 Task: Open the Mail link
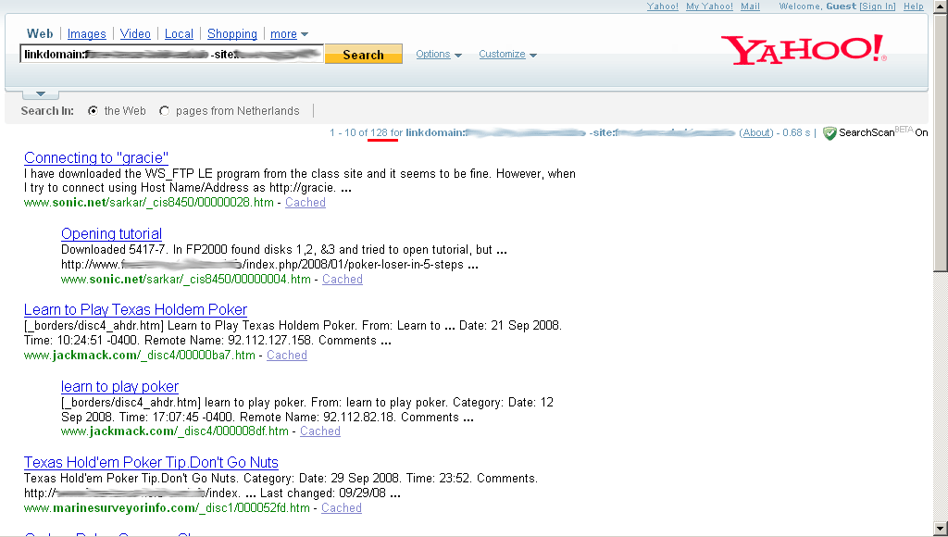click(750, 6)
